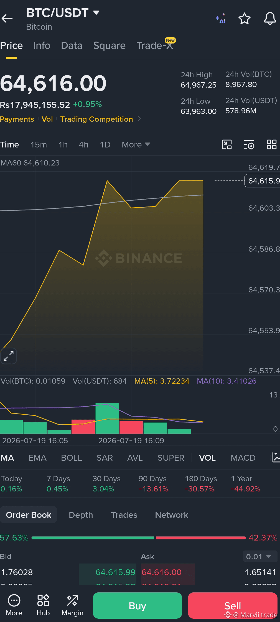The height and width of the screenshot is (622, 280).
Task: Tap the More menu icon
Action: [14, 605]
